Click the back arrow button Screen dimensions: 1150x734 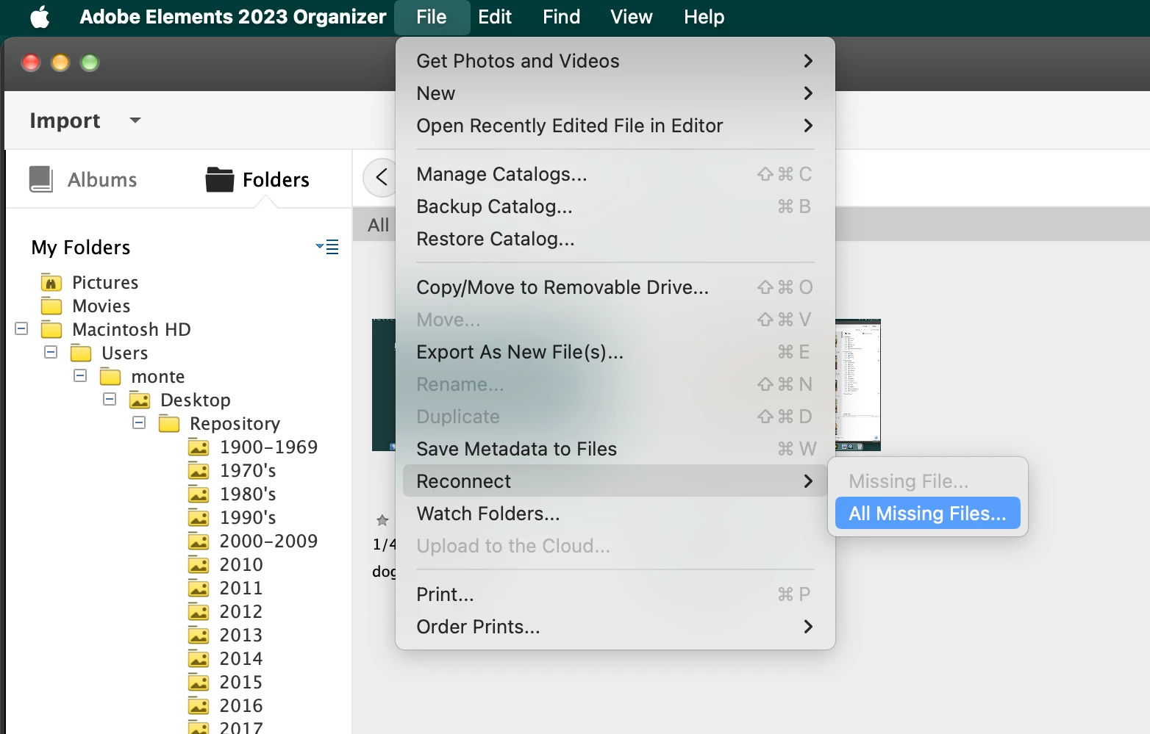point(381,177)
